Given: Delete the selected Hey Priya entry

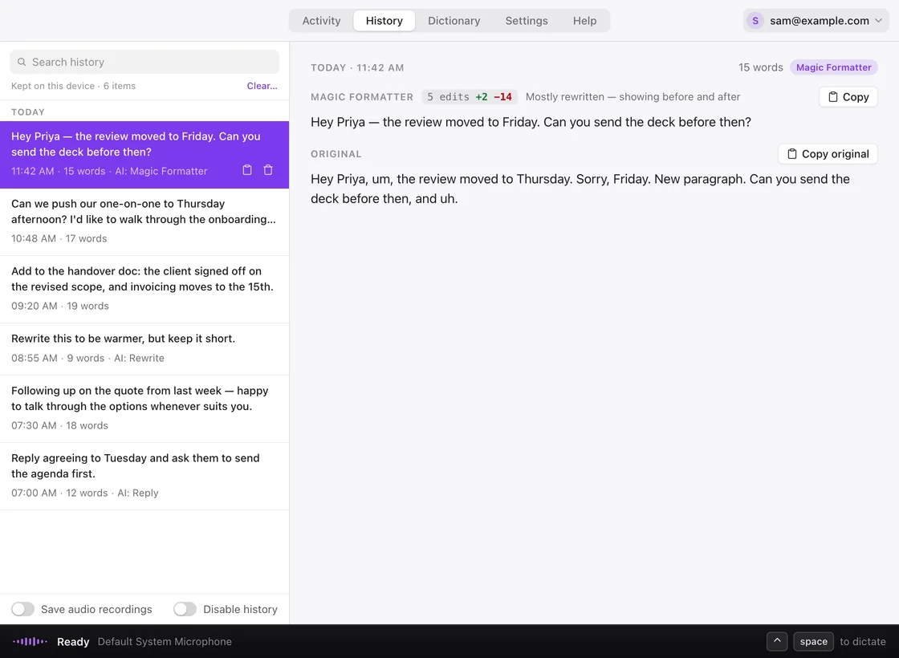Looking at the screenshot, I should (x=268, y=169).
